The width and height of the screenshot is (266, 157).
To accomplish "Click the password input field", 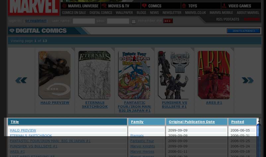I will tap(118, 21).
